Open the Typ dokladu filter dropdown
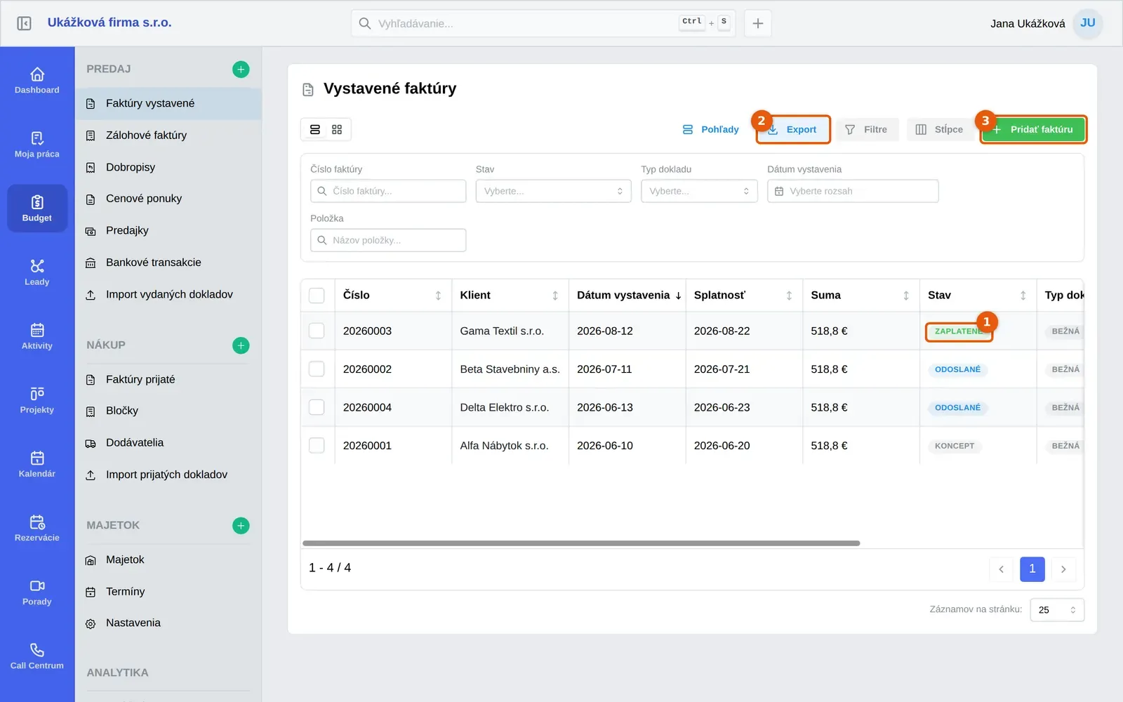The width and height of the screenshot is (1123, 702). click(x=699, y=191)
